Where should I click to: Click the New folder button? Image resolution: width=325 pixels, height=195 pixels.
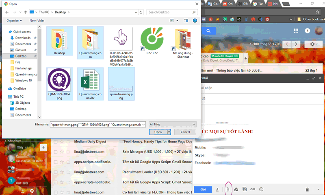click(x=37, y=21)
